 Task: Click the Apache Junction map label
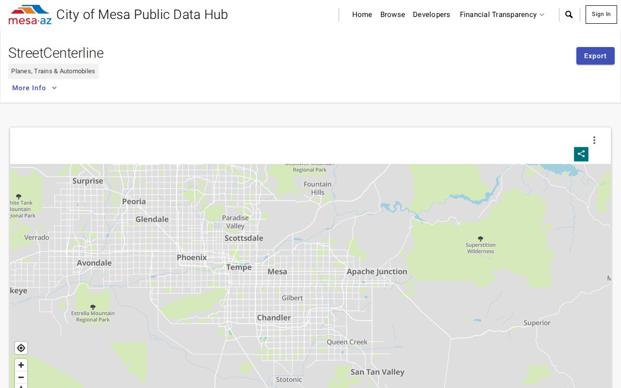point(377,272)
